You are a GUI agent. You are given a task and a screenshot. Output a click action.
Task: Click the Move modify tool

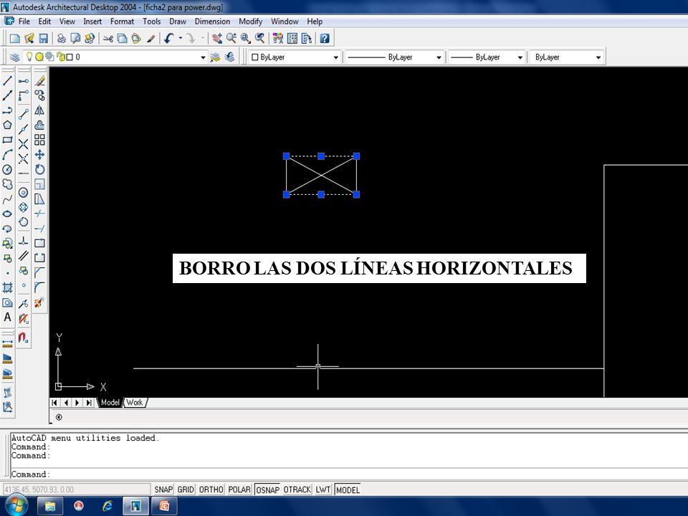tap(40, 155)
